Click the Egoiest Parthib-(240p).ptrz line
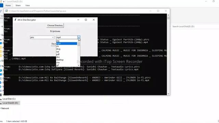The image size is (219, 123). click(x=123, y=40)
